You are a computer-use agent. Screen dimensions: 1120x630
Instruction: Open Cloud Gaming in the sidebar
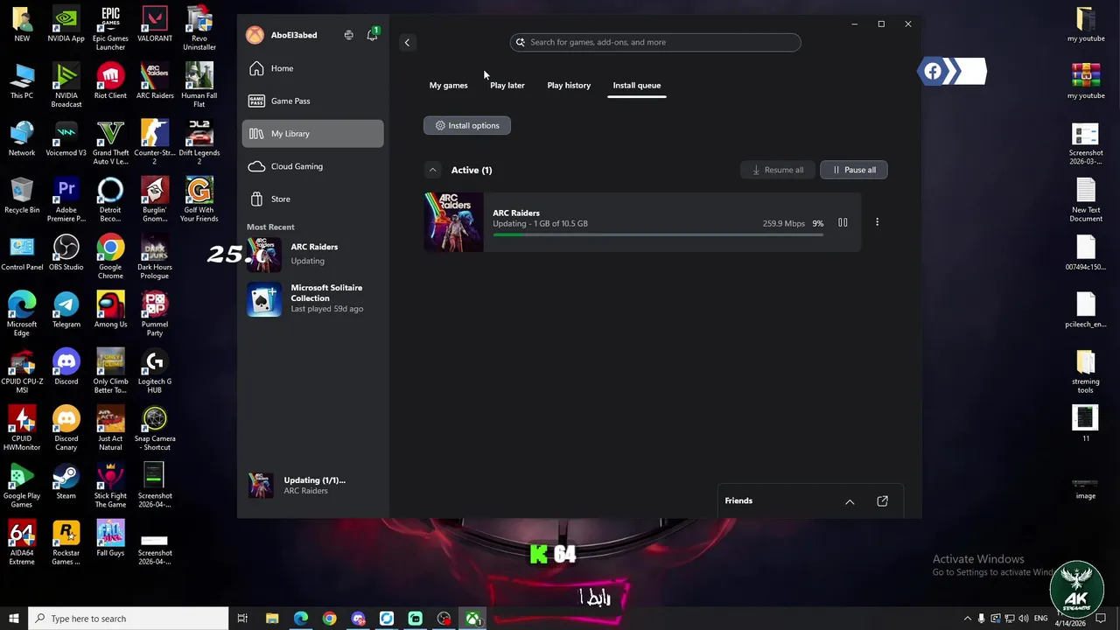pos(312,166)
